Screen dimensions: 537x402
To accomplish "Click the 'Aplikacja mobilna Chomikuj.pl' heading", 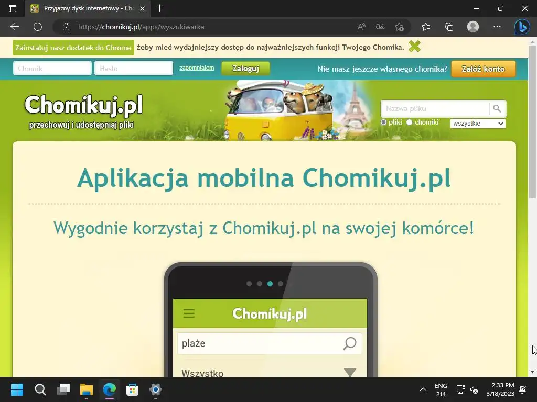I will click(x=264, y=178).
